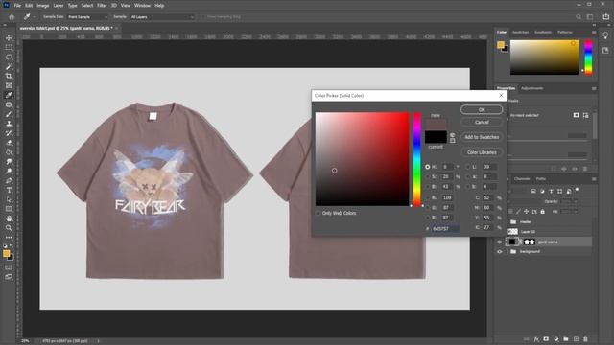
Task: Select the Clone Stamp tool
Action: [9, 124]
